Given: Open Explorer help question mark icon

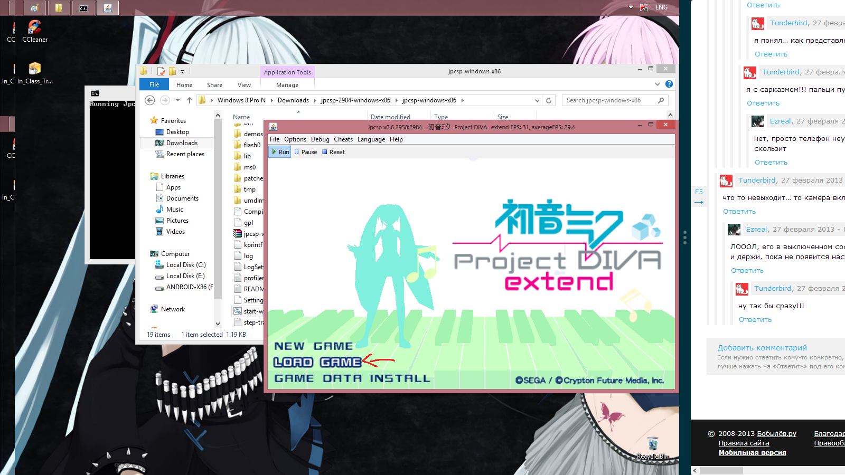Looking at the screenshot, I should [669, 84].
